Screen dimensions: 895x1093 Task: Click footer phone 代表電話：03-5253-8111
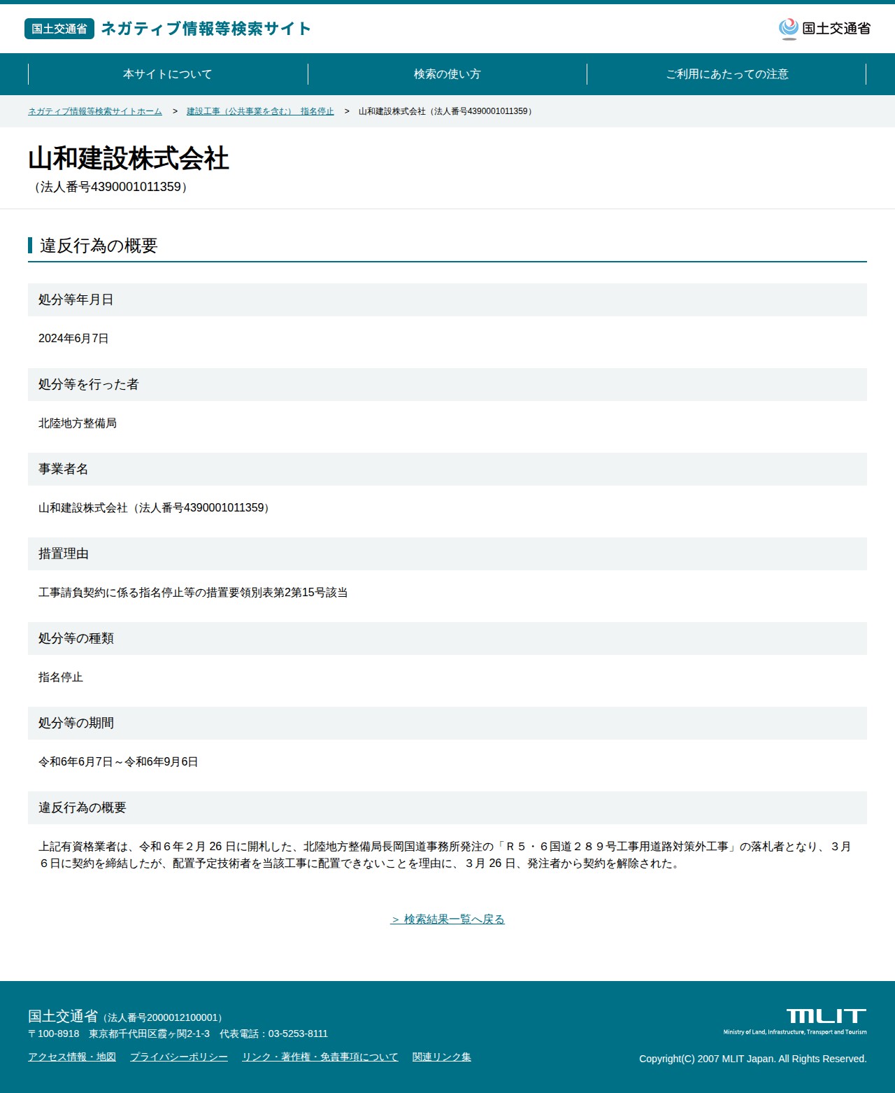(273, 1034)
